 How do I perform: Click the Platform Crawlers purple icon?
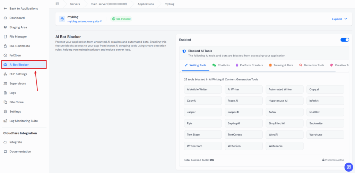click(237, 65)
